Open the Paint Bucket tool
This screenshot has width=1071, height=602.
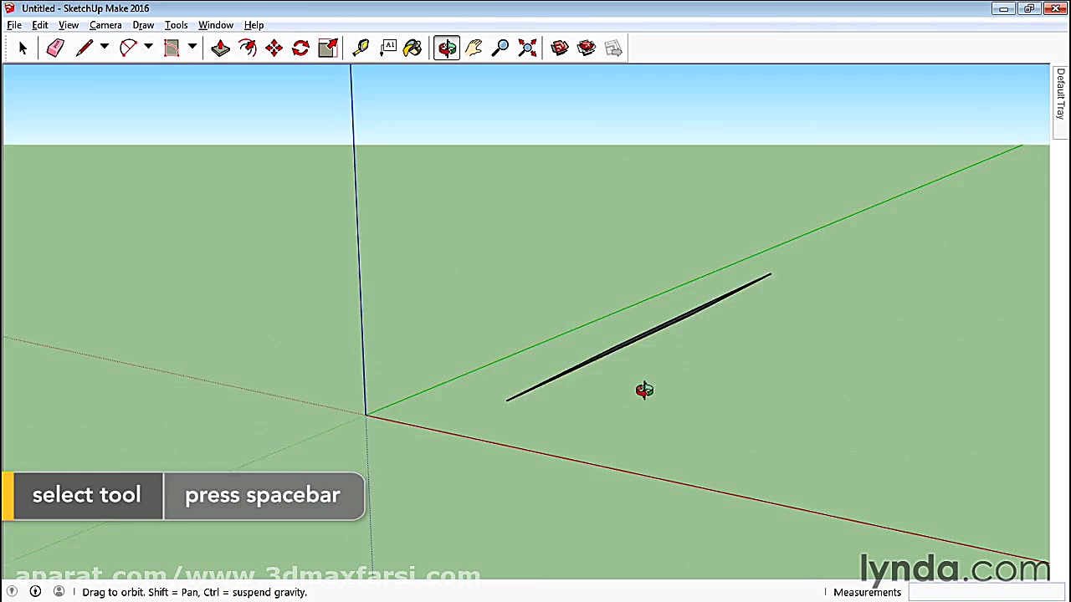click(x=413, y=48)
